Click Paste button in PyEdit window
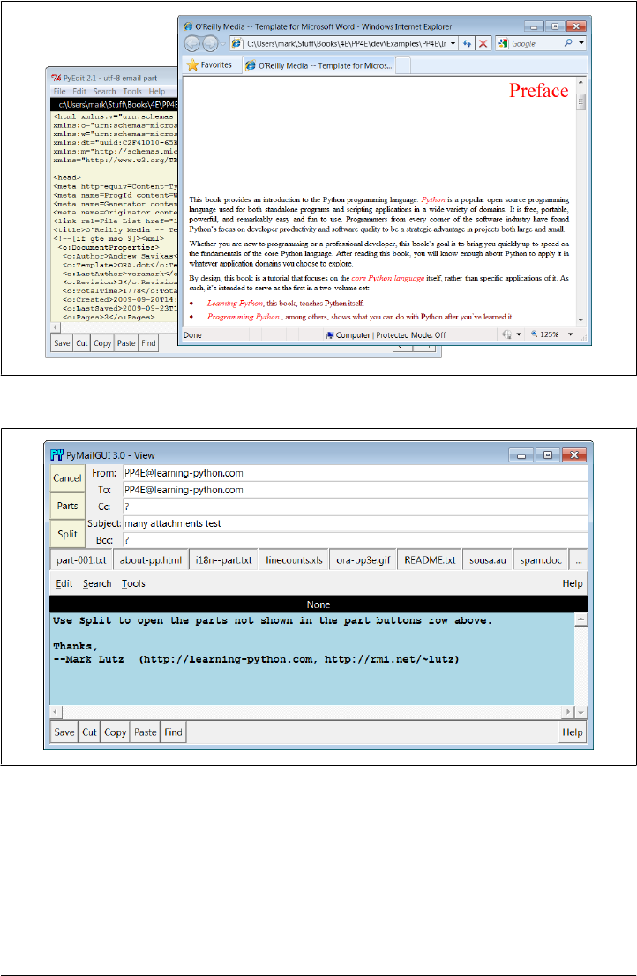Screen dimensions: 637x976 pos(126,343)
